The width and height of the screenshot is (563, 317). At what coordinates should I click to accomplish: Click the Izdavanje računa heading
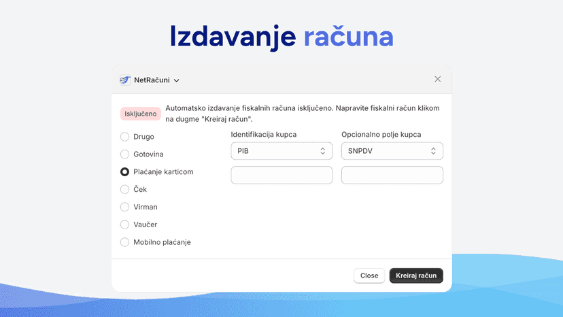281,37
